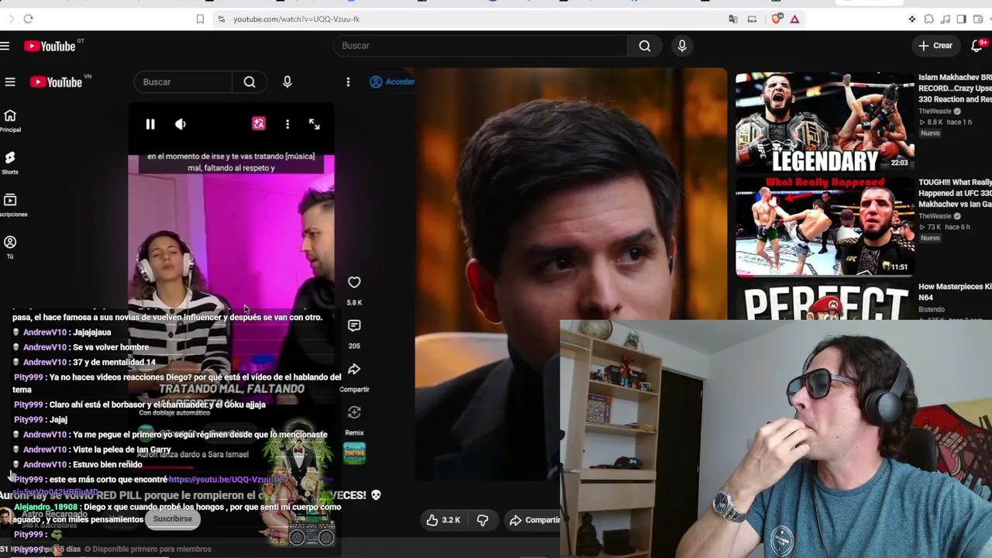
Task: Click the search magnifier beside the wide Buscar field
Action: tap(645, 46)
